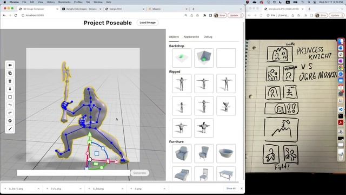Click the down arrow drop-to-floor tool
Image resolution: width=346 pixels, height=195 pixels.
pos(10,89)
